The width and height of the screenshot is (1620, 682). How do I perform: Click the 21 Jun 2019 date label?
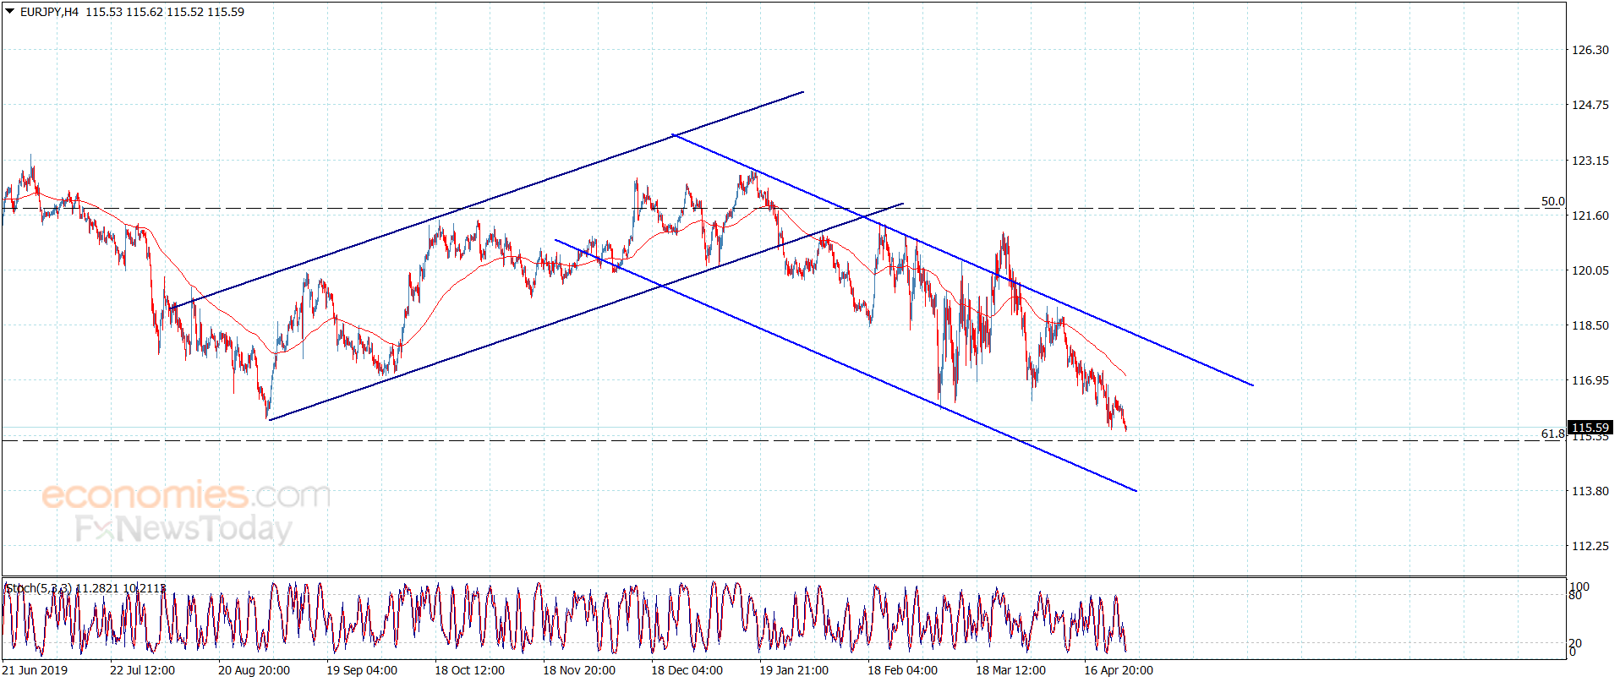(35, 670)
